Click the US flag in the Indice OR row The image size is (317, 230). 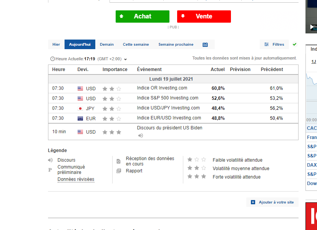click(x=80, y=89)
